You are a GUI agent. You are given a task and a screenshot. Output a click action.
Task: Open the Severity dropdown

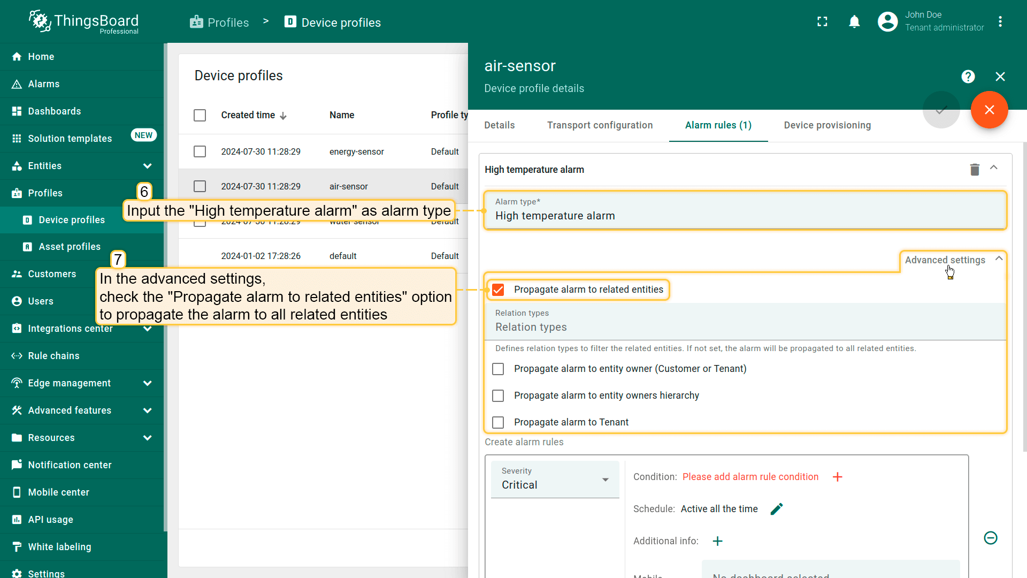[555, 480]
